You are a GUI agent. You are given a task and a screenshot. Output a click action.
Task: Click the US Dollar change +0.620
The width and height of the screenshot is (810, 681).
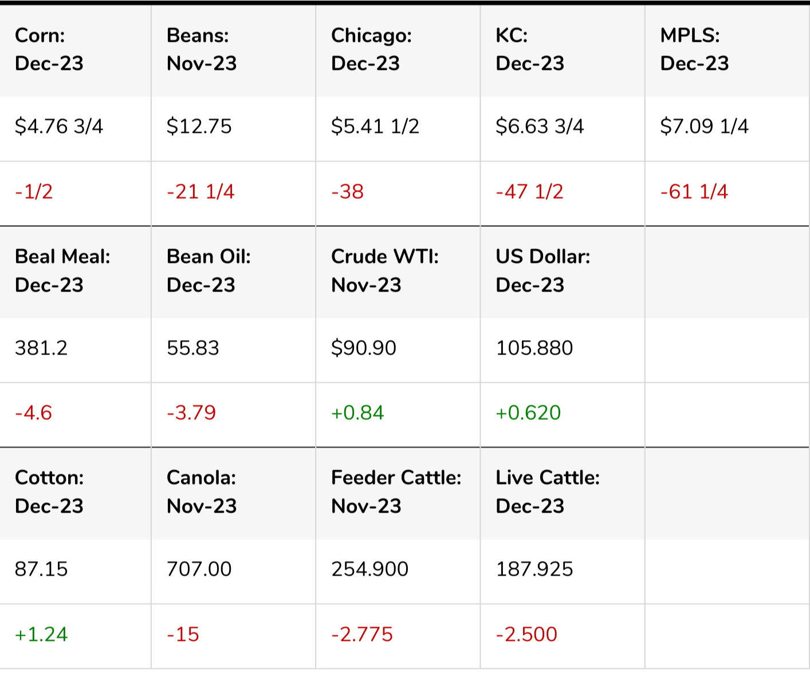(x=528, y=413)
